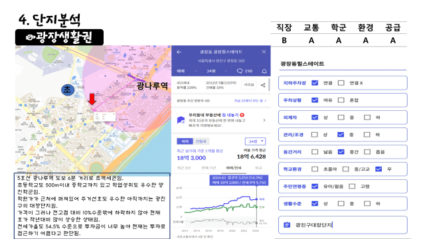Toggle 외제차 중 checkbox
The image size is (425, 239).
click(341, 118)
